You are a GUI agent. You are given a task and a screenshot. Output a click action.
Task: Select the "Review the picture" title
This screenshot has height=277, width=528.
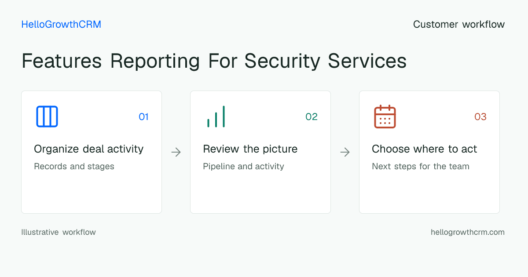click(250, 149)
